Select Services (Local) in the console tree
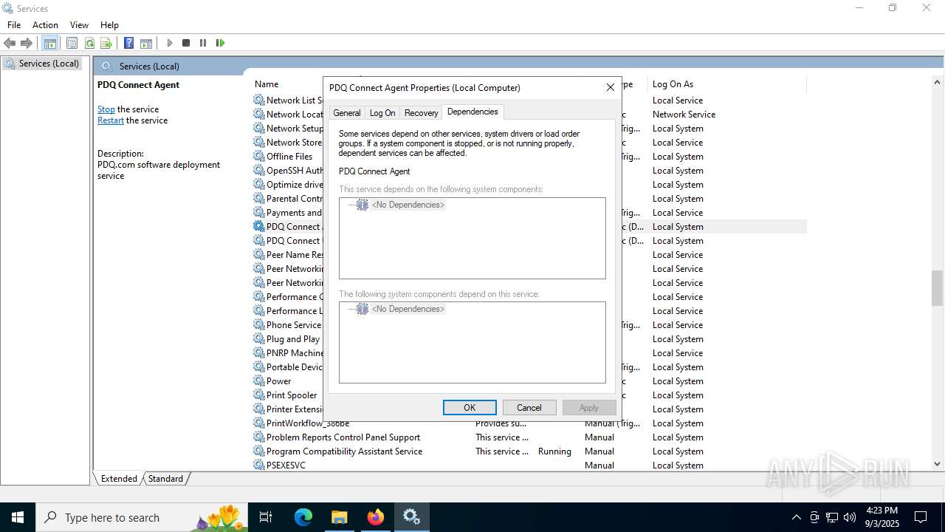 [x=49, y=64]
